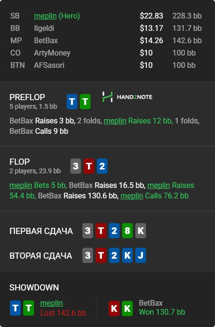215x327 pixels.
Task: Click the red T card on the flop
Action: (89, 166)
